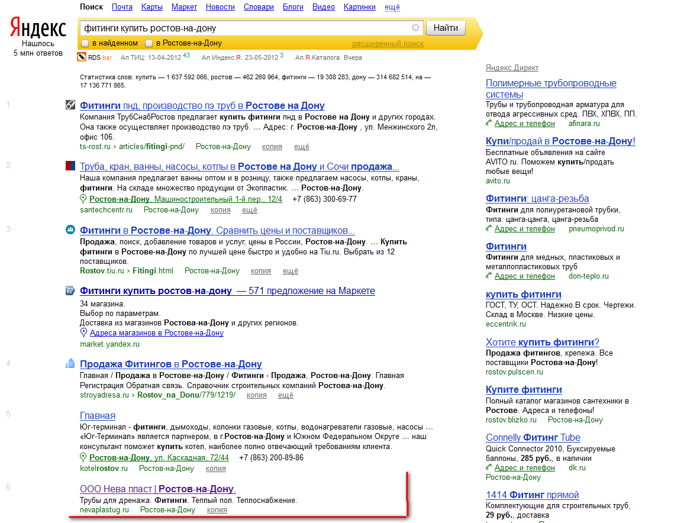
Task: Click the Market icon beside 571 предложение result
Action: 70,290
